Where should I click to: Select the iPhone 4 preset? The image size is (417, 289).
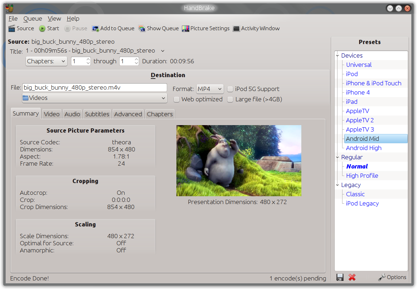click(x=357, y=93)
